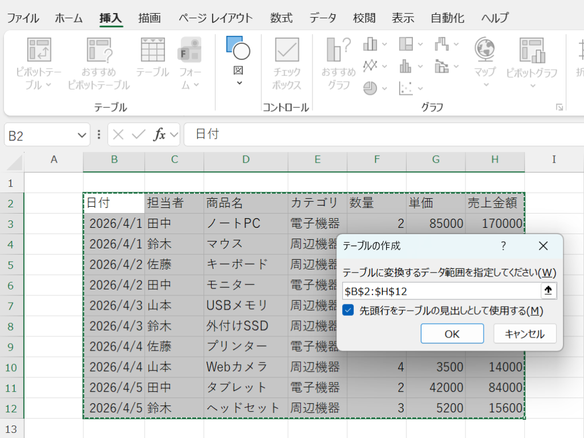Click the ? help button in dialog
Image resolution: width=584 pixels, height=438 pixels.
pyautogui.click(x=503, y=246)
